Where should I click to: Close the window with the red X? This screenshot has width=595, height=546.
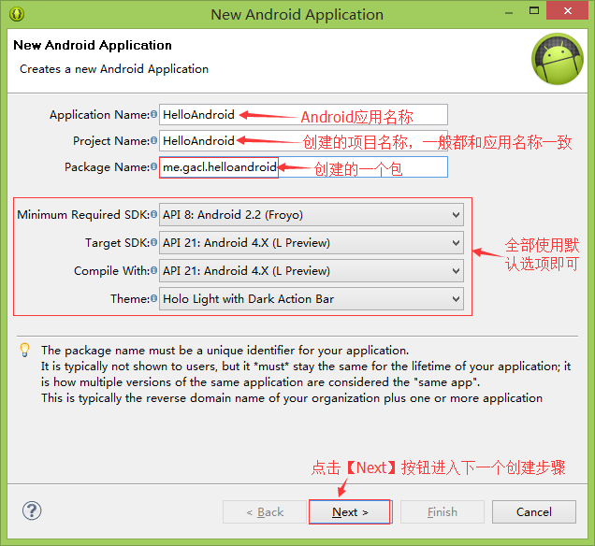tap(567, 10)
